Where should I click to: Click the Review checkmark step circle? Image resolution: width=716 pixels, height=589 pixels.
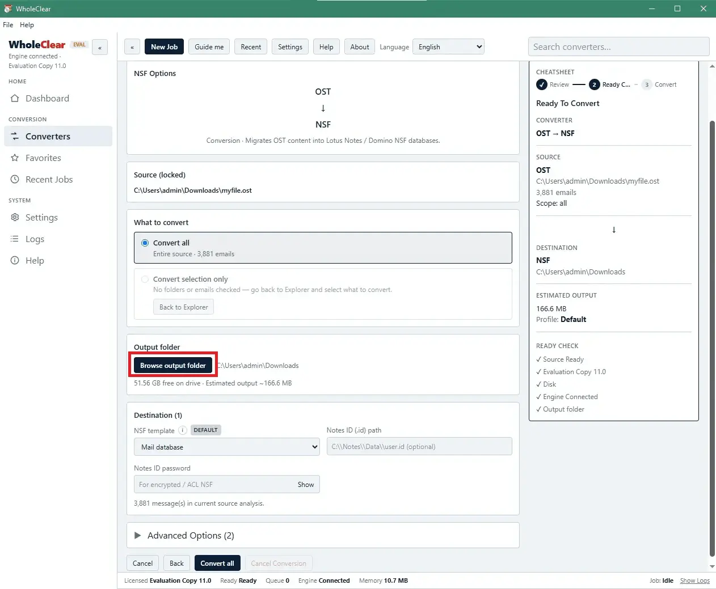(542, 84)
